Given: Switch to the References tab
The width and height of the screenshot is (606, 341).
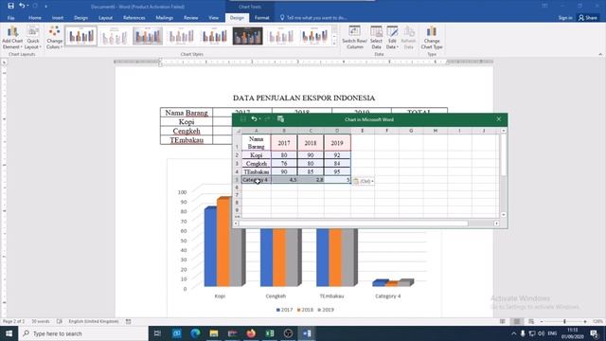Looking at the screenshot, I should coord(134,18).
